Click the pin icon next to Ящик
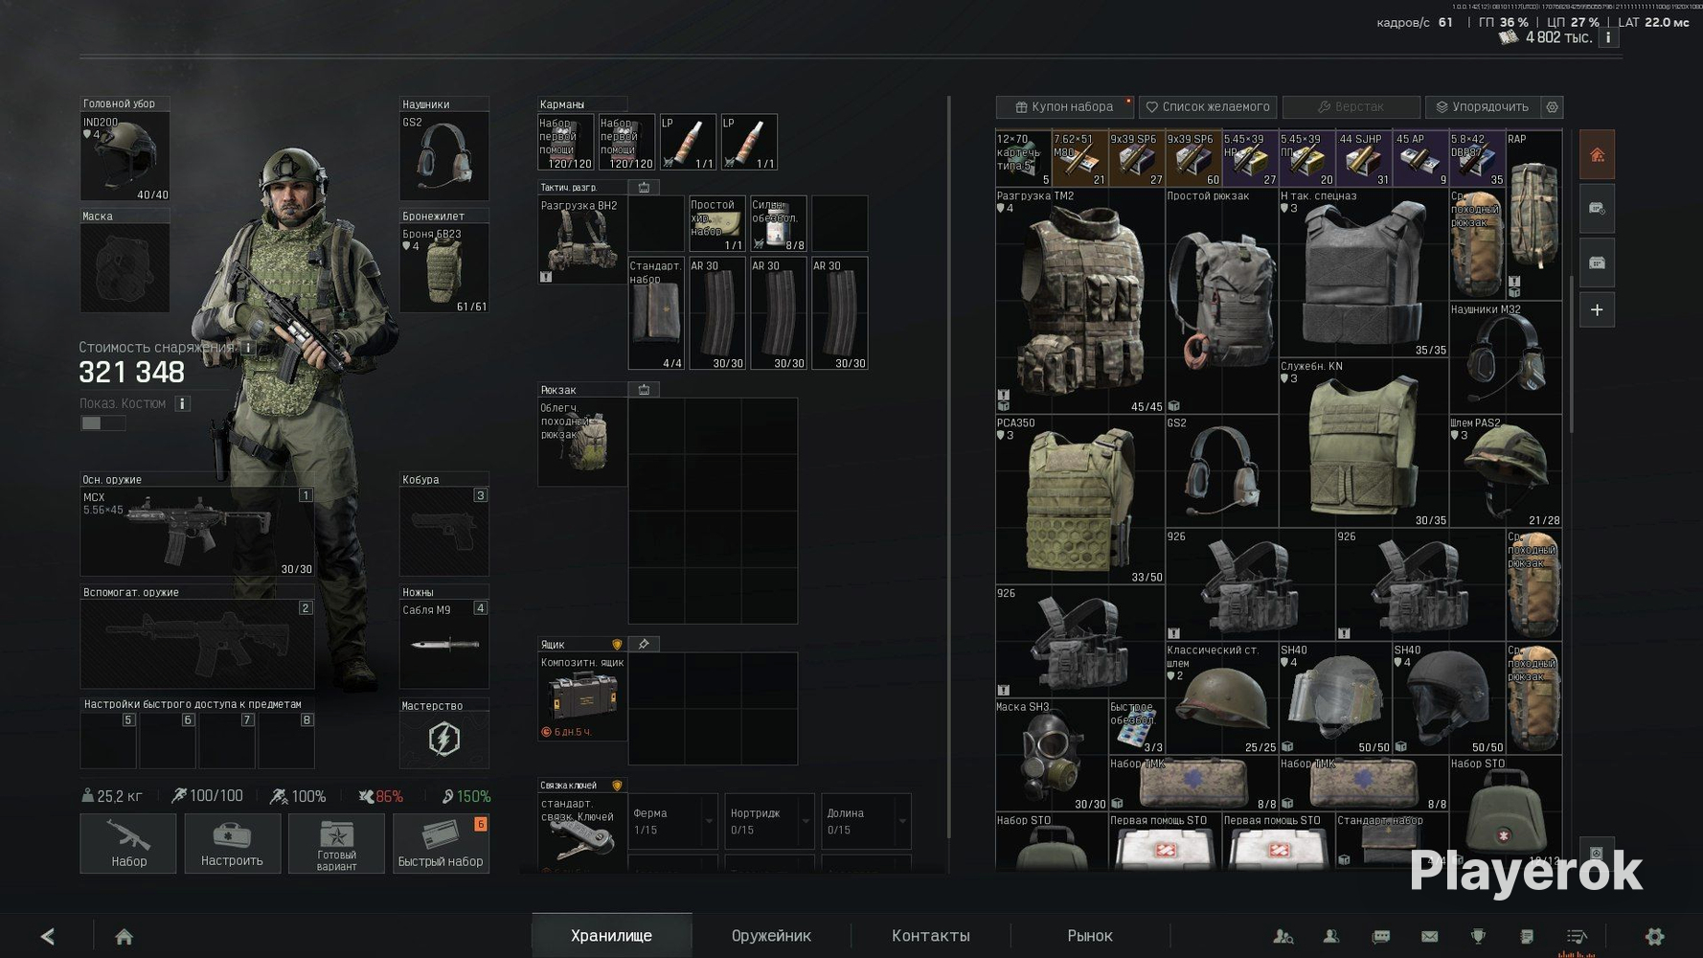 tap(644, 644)
